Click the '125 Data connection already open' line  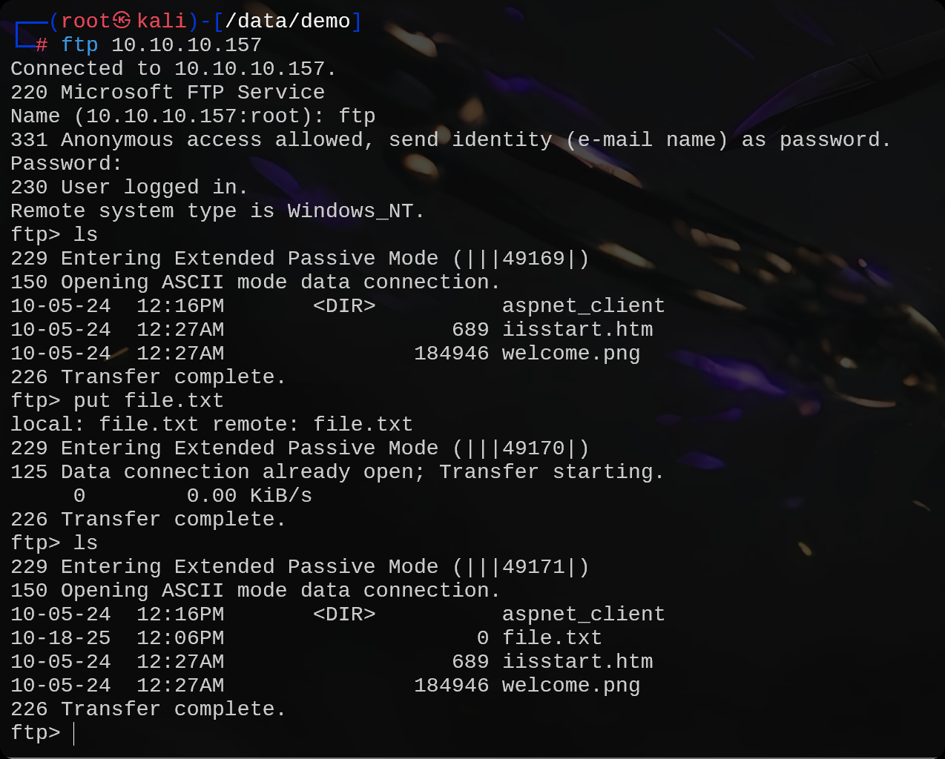pos(337,472)
